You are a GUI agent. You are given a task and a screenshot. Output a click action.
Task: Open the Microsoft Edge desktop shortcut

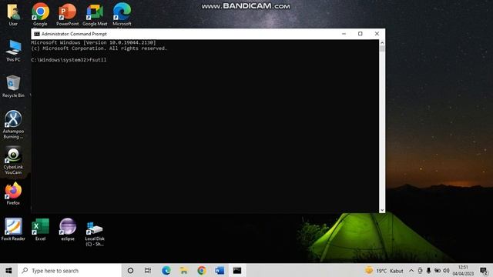pos(122,14)
